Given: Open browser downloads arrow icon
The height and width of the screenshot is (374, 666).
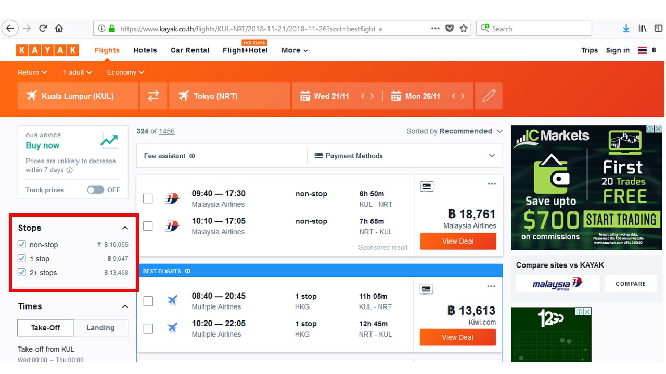Looking at the screenshot, I should click(626, 29).
